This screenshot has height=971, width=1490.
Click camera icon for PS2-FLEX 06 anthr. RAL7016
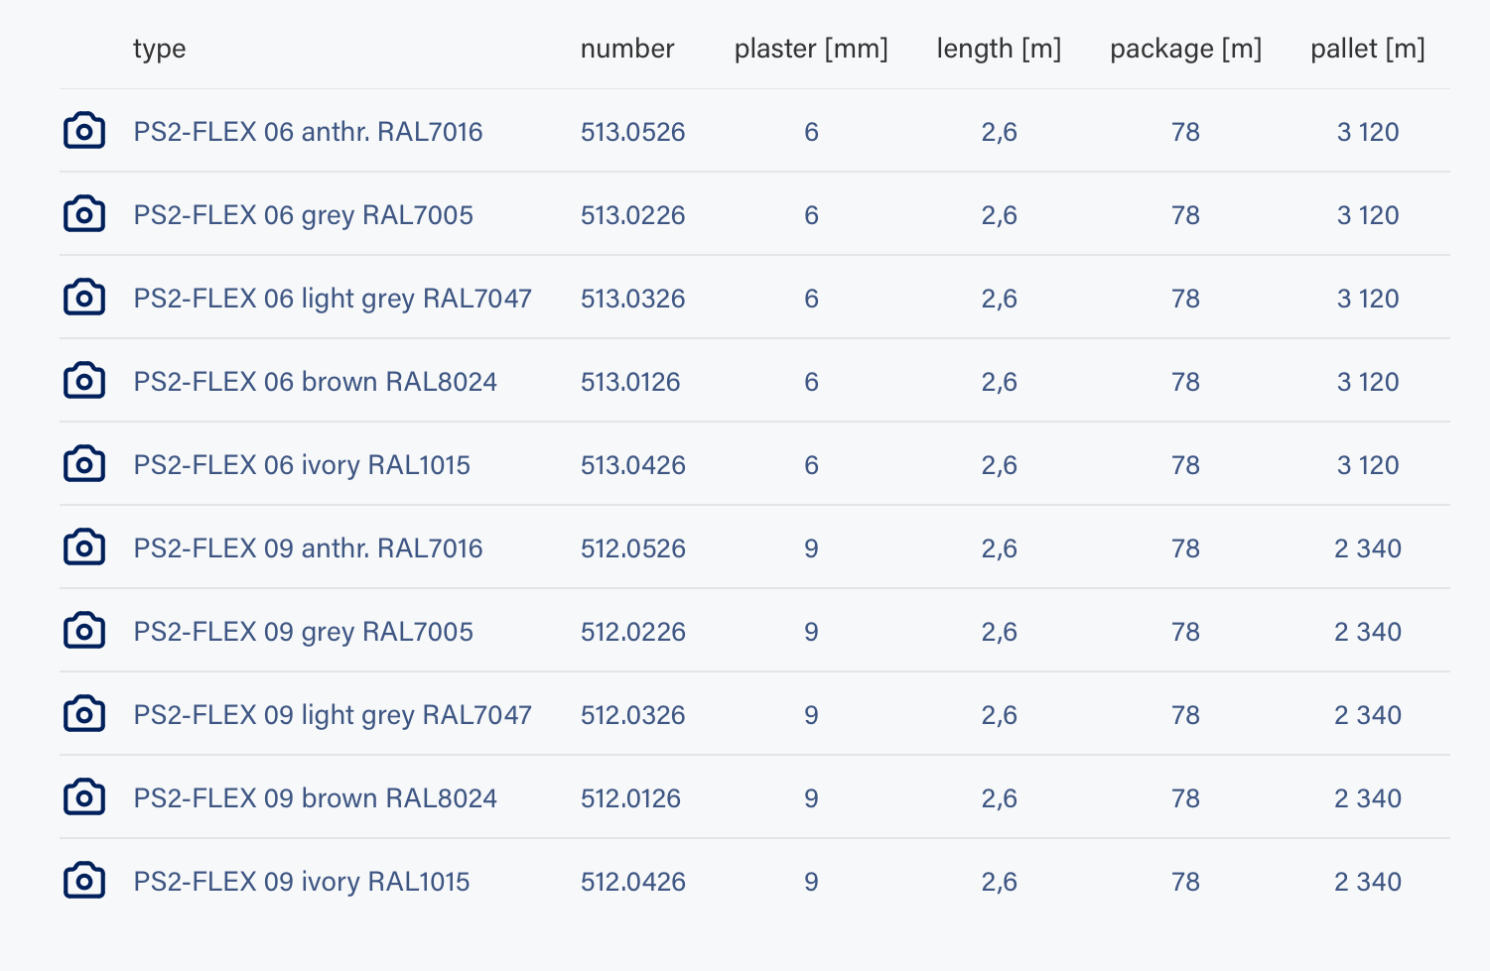(84, 131)
